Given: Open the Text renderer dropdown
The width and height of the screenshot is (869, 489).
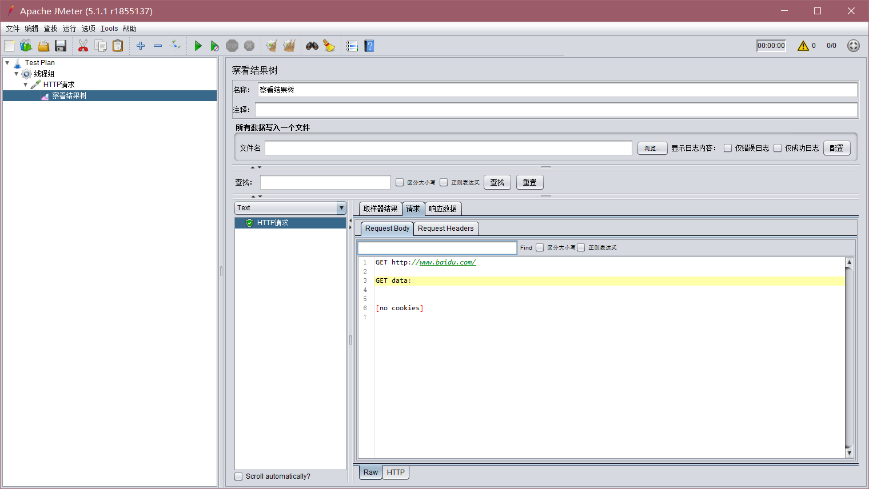Looking at the screenshot, I should tap(290, 208).
